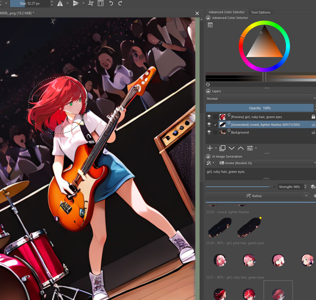This screenshot has height=300, width=316.
Task: Open the horizontal mirror options dropdown
Action: (x=67, y=3)
